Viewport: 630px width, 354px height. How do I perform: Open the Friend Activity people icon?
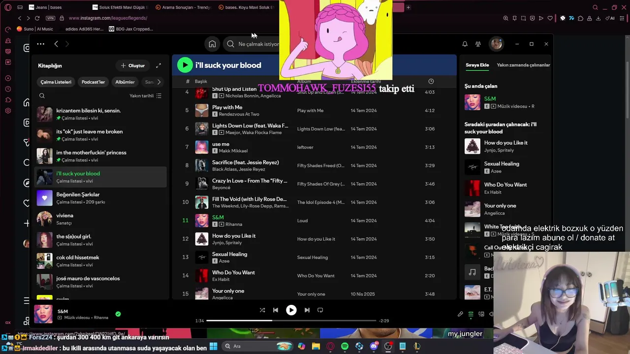(478, 44)
